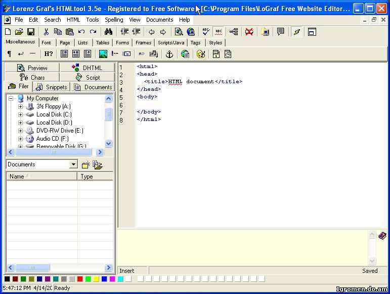The height and width of the screenshot is (294, 390).
Task: Click the window layout icon in toolbar
Action: [312, 32]
